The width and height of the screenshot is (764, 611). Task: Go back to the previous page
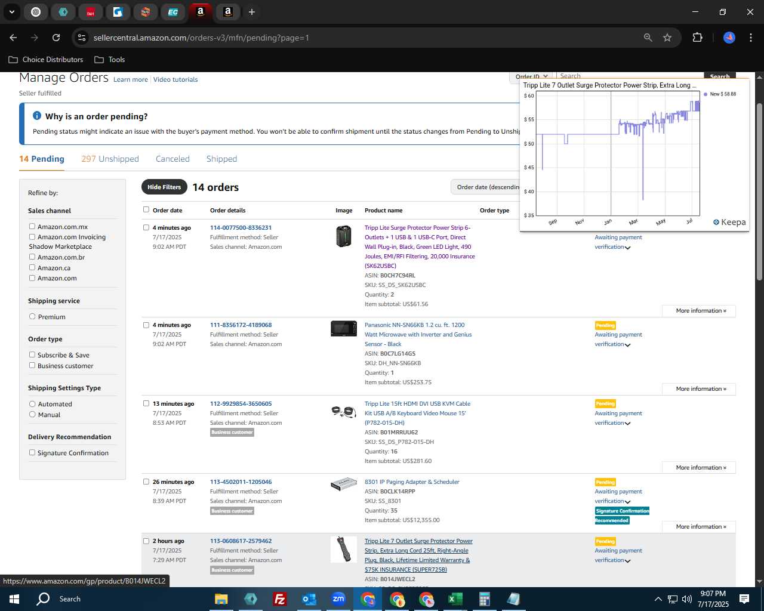click(13, 38)
